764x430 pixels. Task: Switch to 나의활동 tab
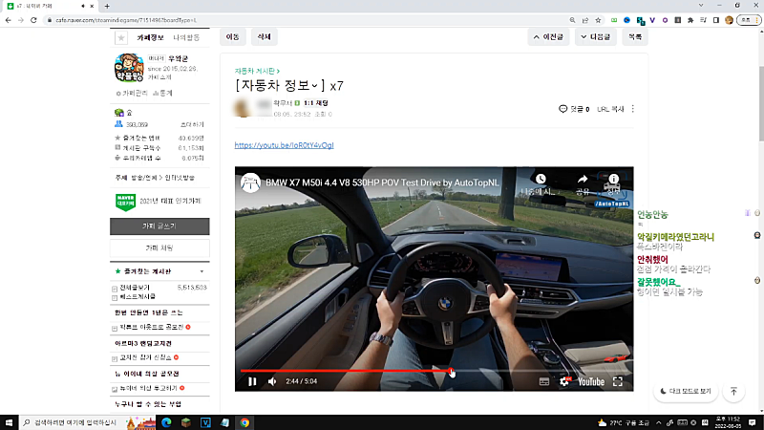(186, 37)
